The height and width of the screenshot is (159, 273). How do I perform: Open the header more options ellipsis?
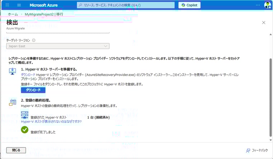click(x=258, y=5)
